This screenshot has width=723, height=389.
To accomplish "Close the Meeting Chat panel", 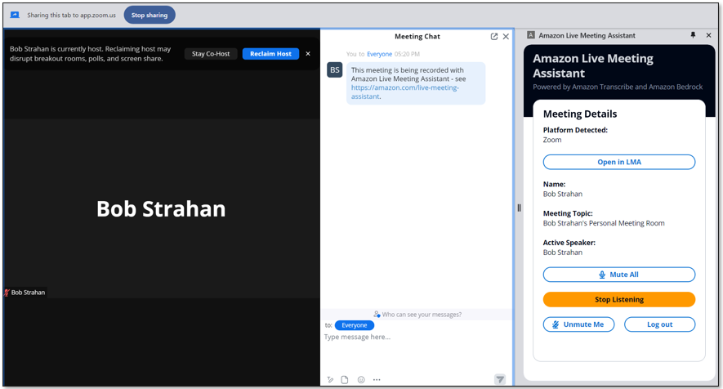I will pyautogui.click(x=506, y=37).
